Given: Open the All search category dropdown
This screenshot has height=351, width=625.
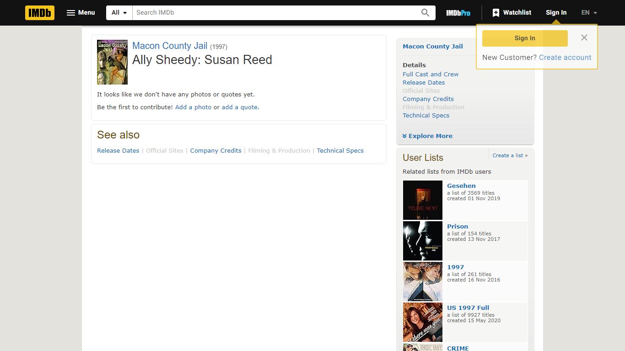Looking at the screenshot, I should (x=119, y=13).
